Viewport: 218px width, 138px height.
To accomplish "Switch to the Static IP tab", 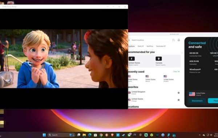I will tap(140, 46).
